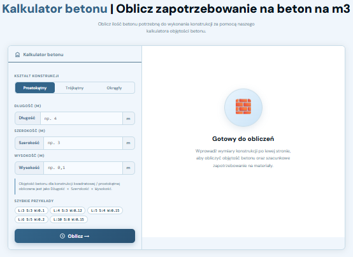Screen dimensions: 353x257
Task: Click the 'SZYBKIE PRZYKŁADY' label
Action: tap(34, 201)
